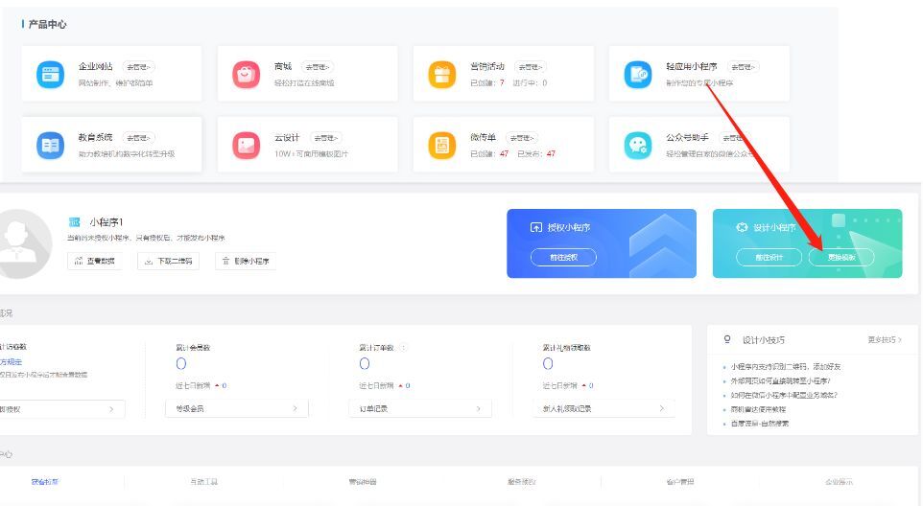Go to manage 微传单
Screen dimensions: 923x506
click(x=522, y=137)
